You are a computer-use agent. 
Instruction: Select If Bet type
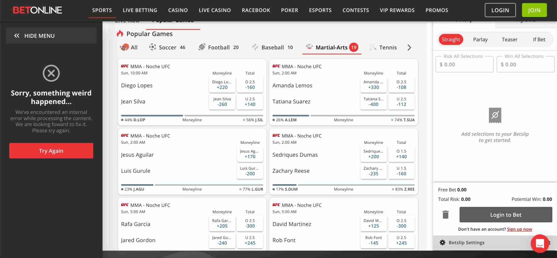[539, 40]
